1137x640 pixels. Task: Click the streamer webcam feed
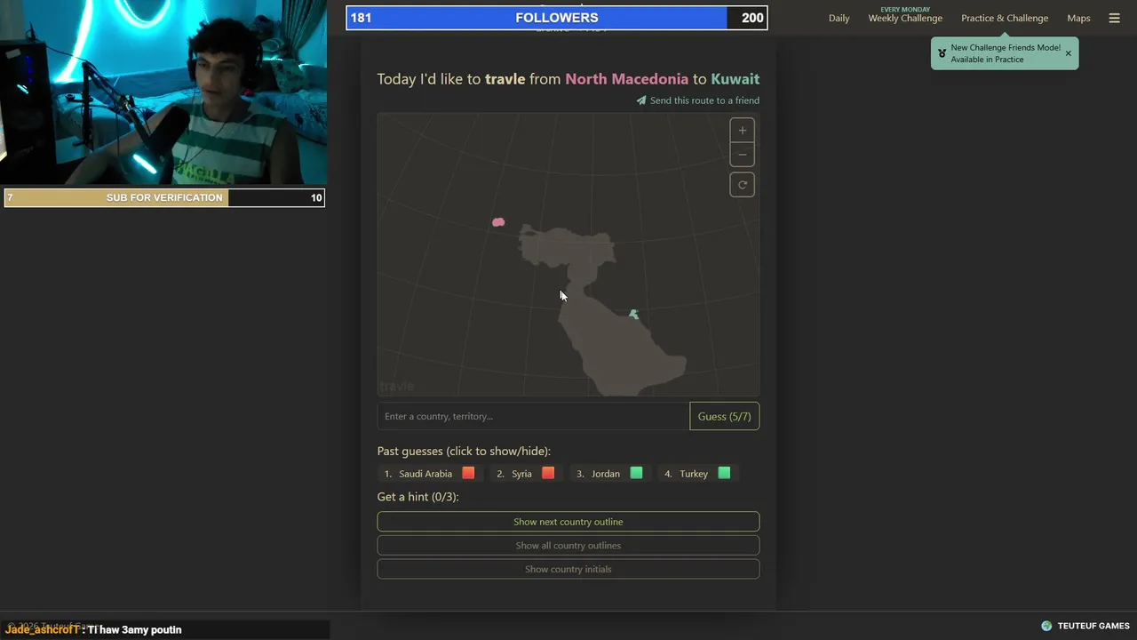point(163,92)
